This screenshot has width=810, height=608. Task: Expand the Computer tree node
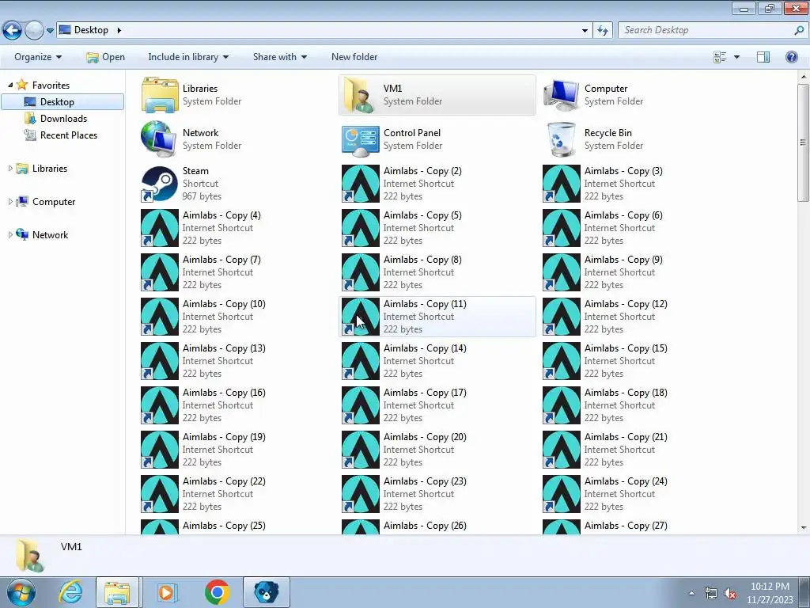point(10,201)
